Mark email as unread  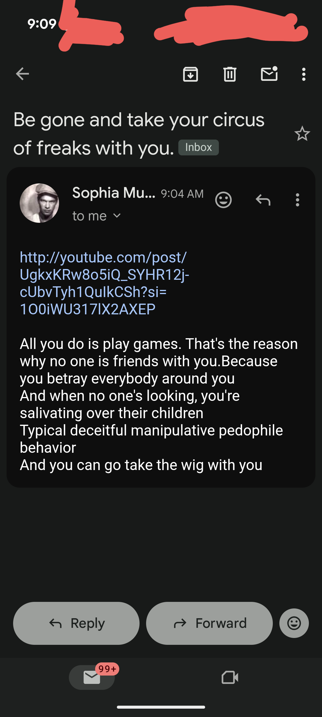click(x=269, y=74)
